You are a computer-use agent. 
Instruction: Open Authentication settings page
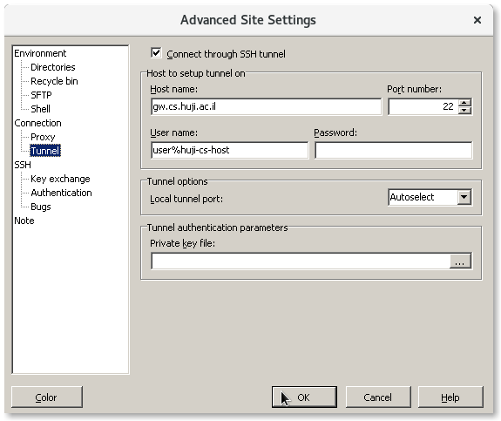coord(61,193)
